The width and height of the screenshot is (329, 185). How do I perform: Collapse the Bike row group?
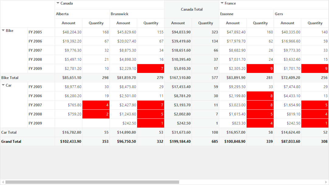coord(3,30)
